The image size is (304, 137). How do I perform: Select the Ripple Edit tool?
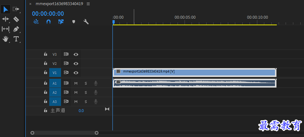[x=6, y=19]
